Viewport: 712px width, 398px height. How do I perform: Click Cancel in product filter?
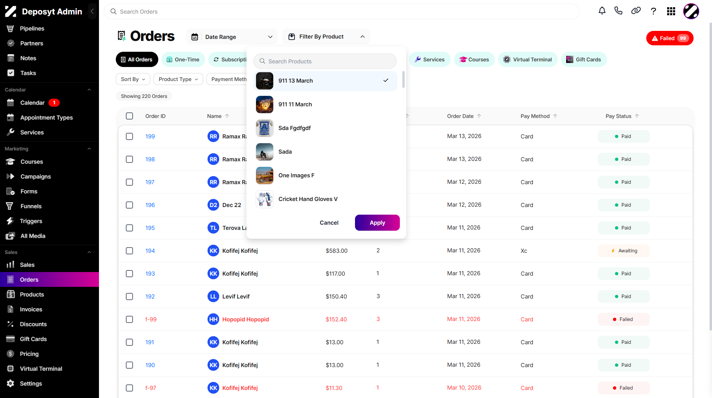point(329,223)
